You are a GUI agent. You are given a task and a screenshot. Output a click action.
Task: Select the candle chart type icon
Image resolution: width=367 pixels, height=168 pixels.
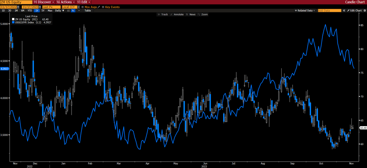click(x=73, y=10)
